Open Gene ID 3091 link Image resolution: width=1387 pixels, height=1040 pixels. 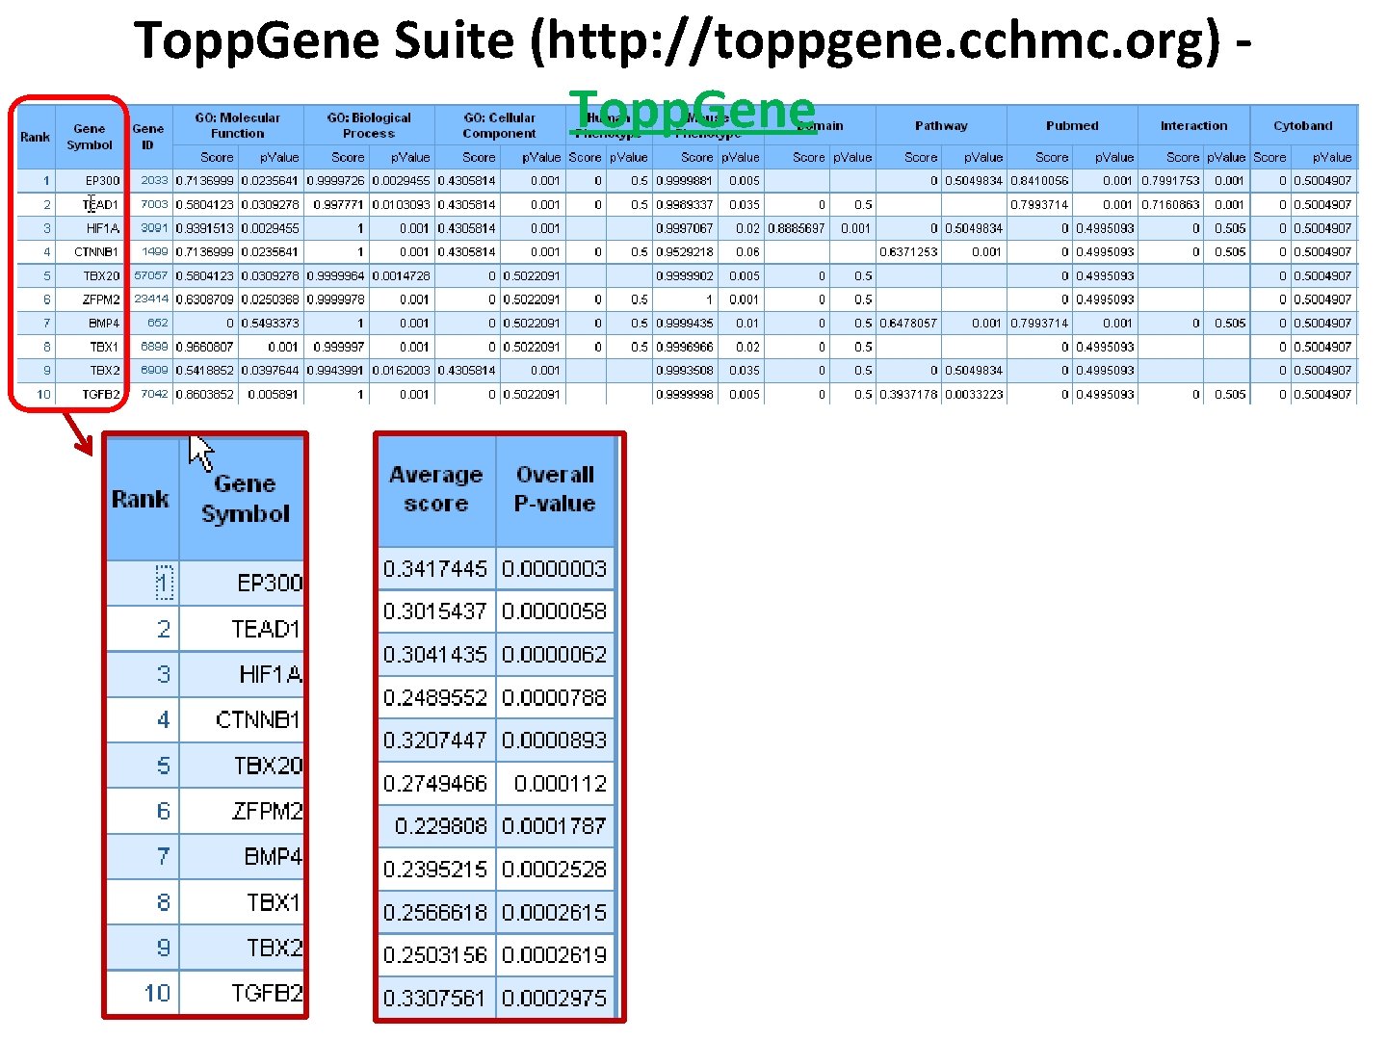tap(154, 228)
